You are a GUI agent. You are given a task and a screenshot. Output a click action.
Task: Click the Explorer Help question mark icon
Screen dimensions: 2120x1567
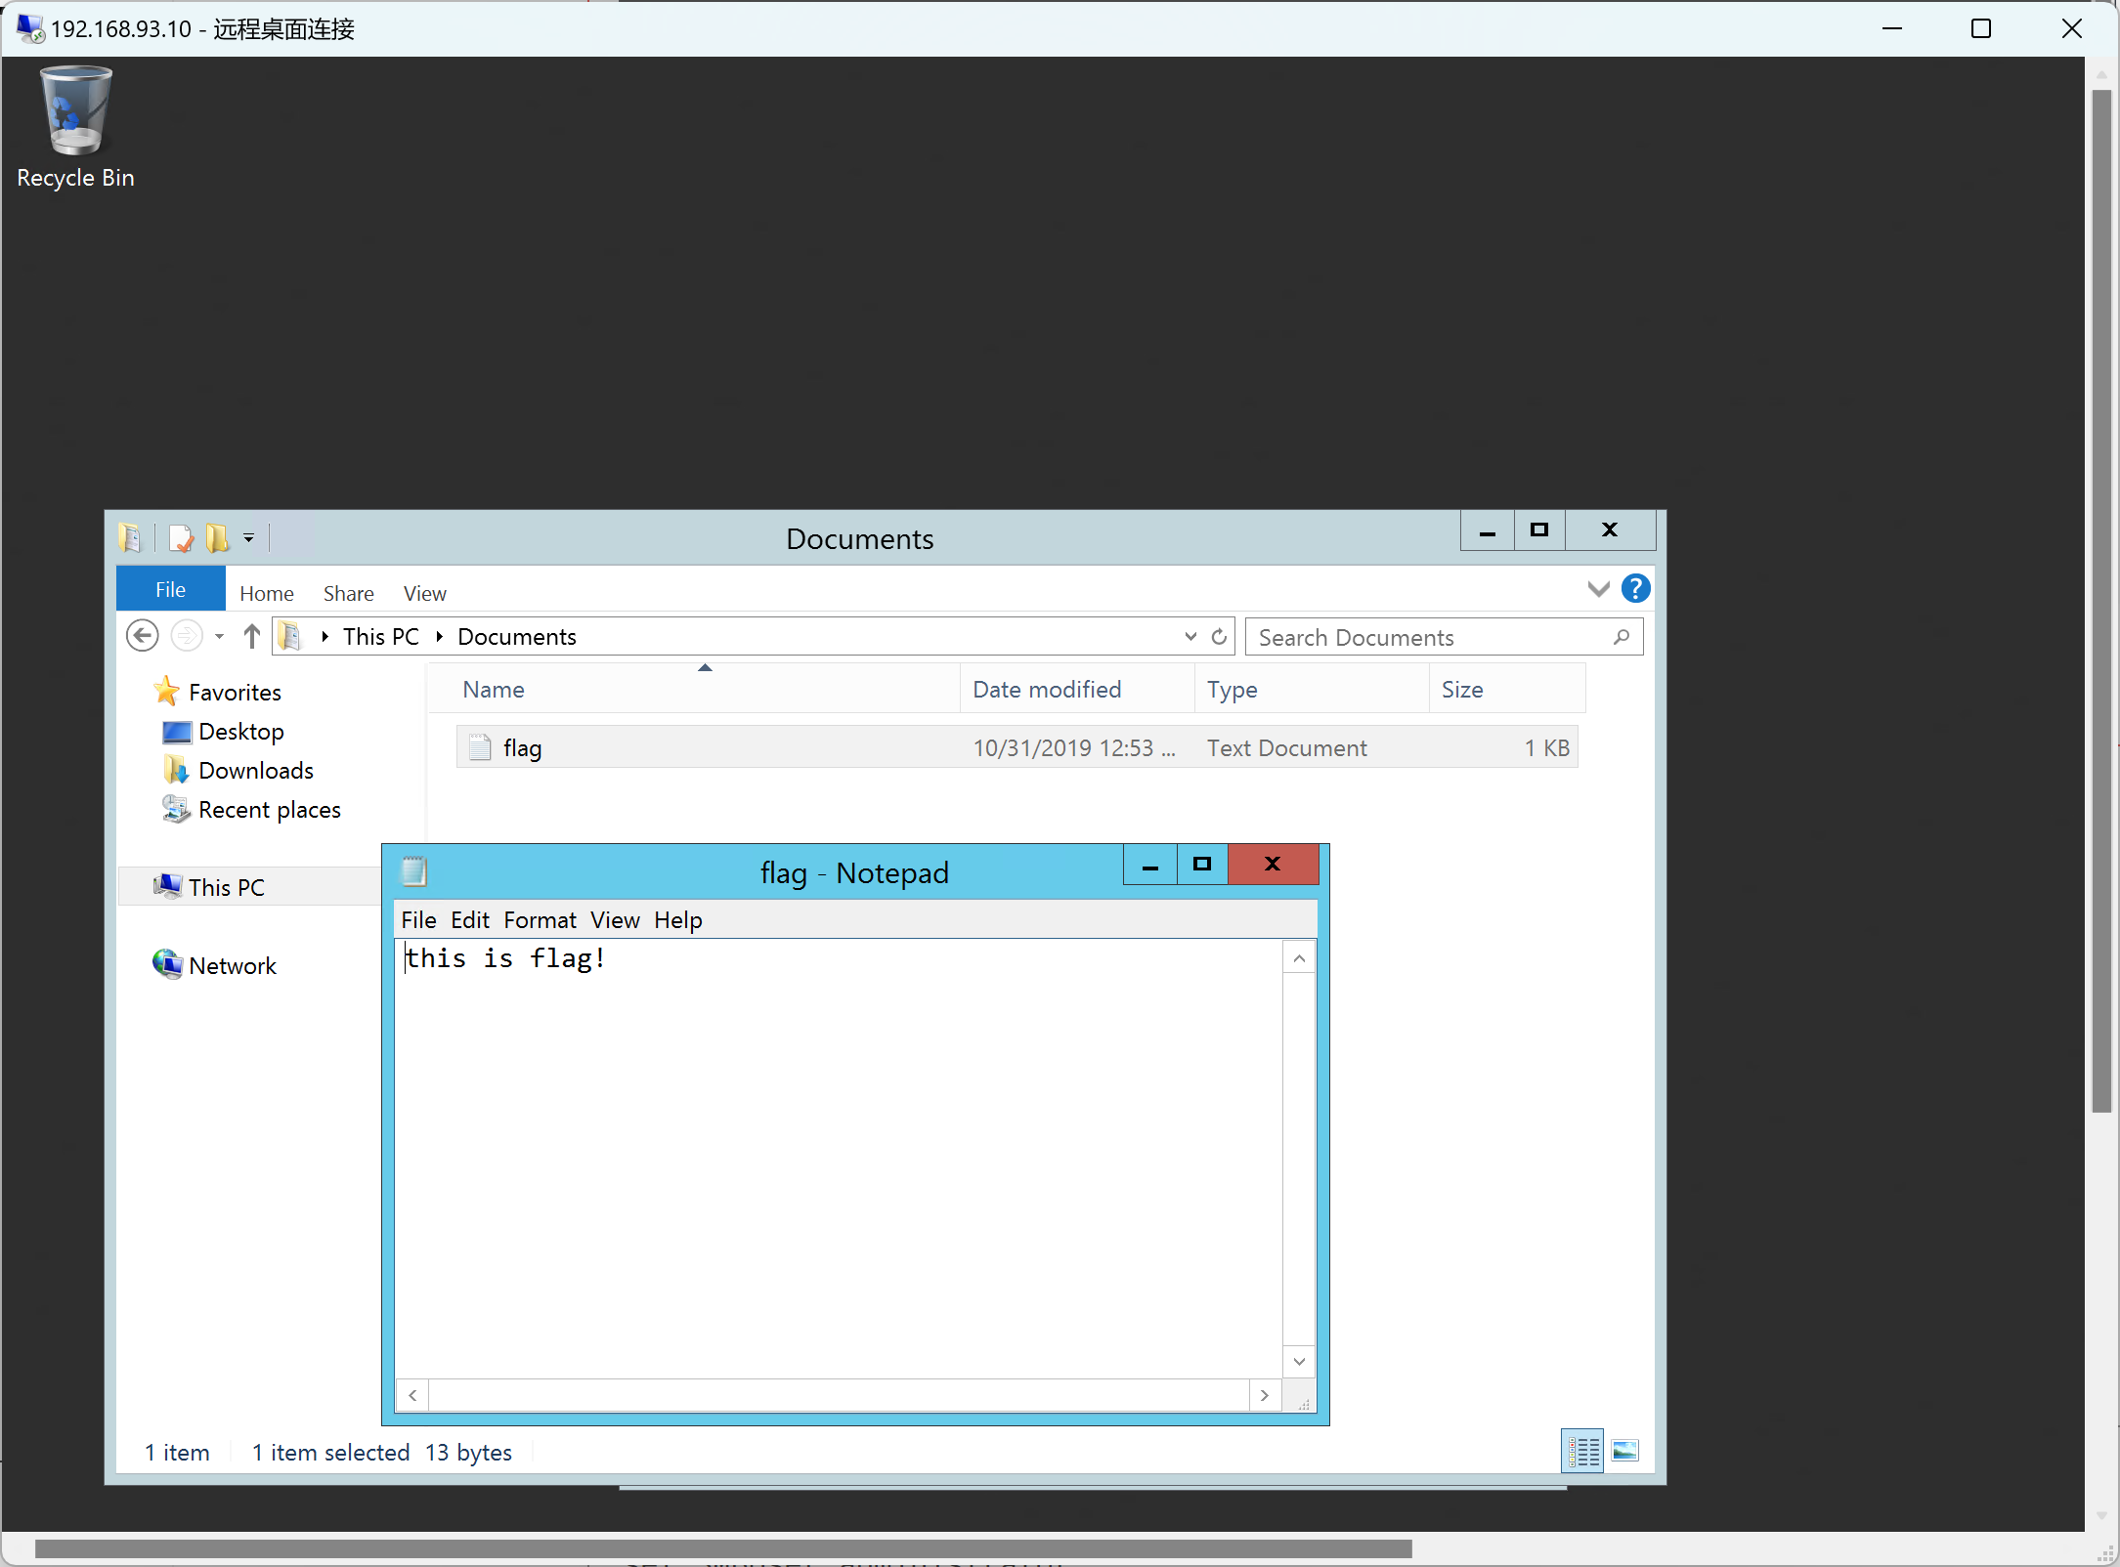click(x=1635, y=589)
